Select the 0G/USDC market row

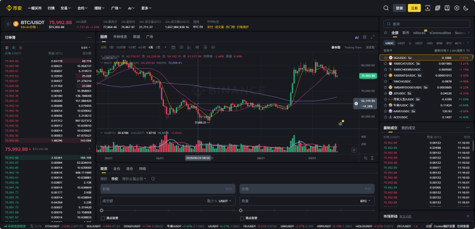(426, 57)
